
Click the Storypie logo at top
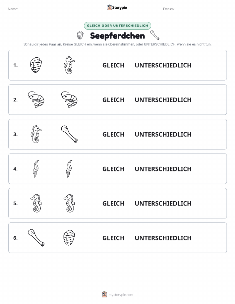pos(117,8)
